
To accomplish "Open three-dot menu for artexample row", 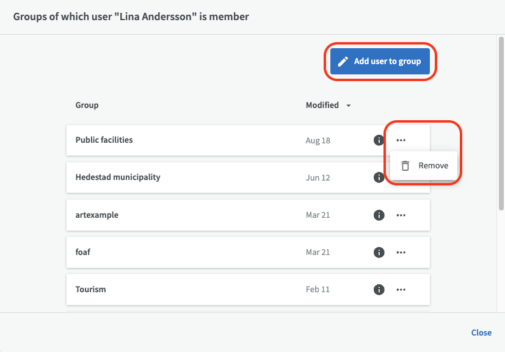I will (x=401, y=215).
